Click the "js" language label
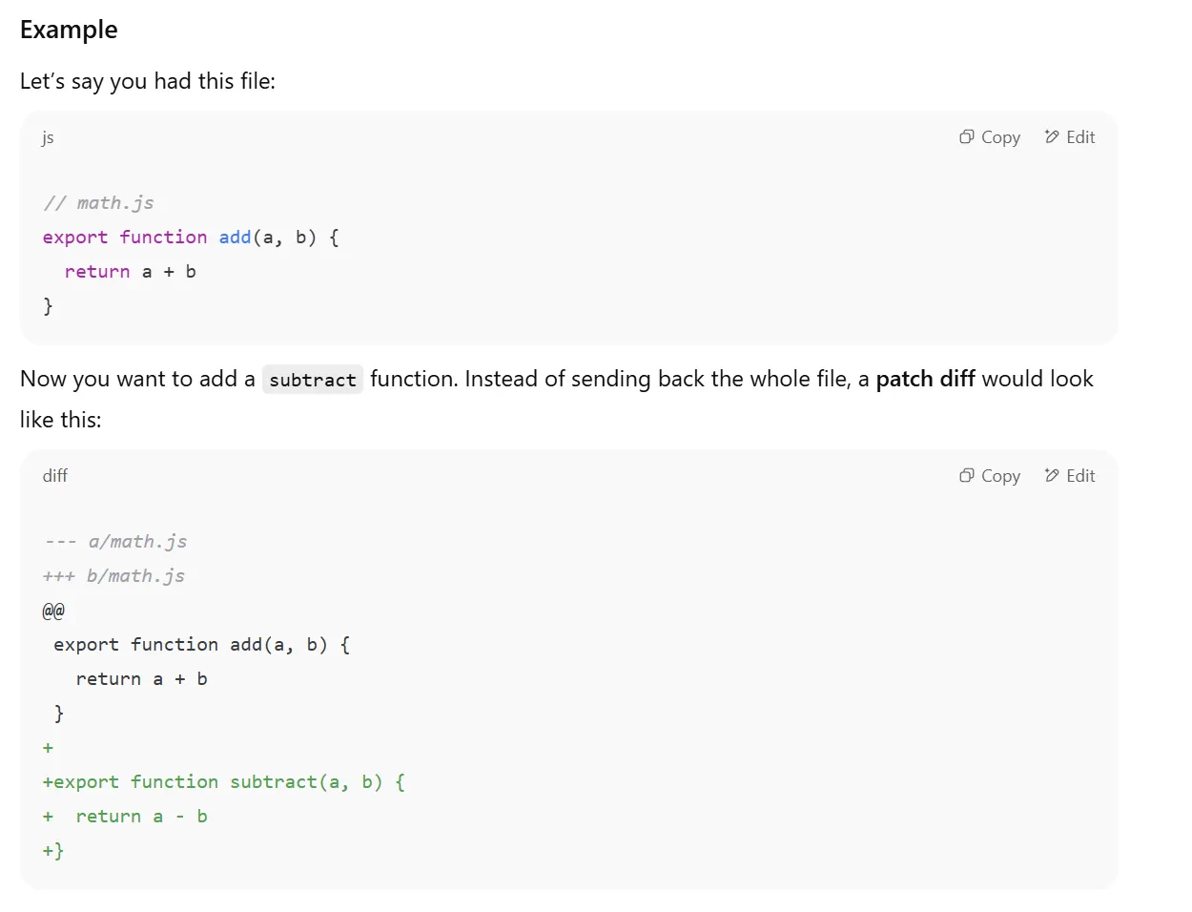1192x912 pixels. pos(48,137)
